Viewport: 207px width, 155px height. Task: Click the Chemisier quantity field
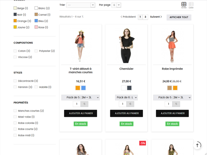tap(123, 104)
